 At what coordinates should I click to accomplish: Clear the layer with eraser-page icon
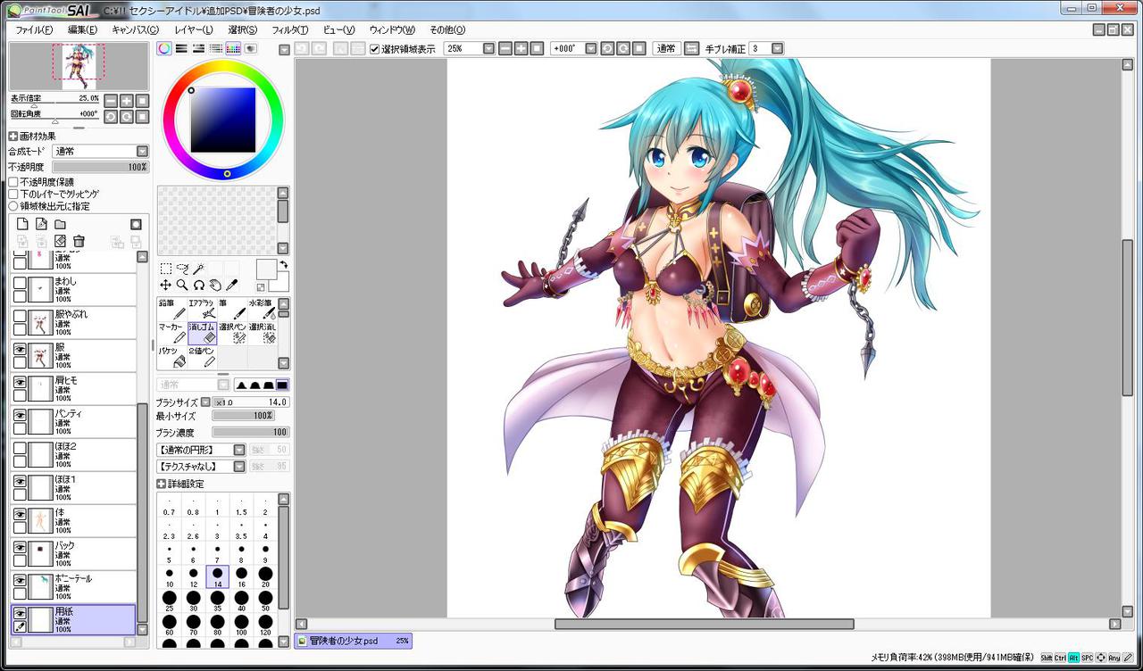[x=60, y=241]
